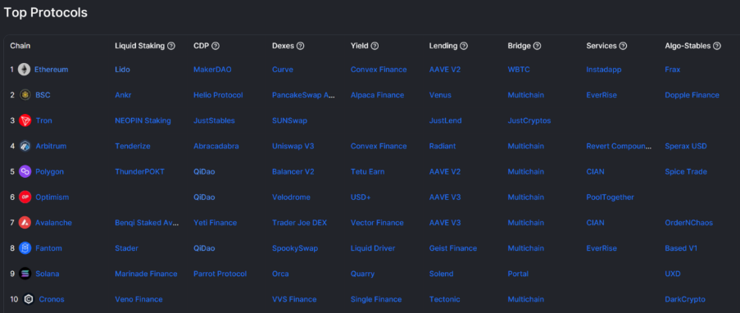Click the Optimism chain logo icon

click(25, 197)
